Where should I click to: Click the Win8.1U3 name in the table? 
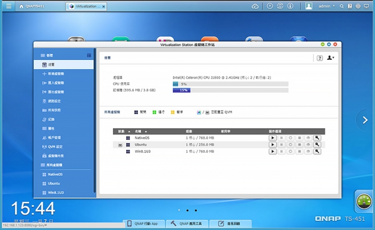(143, 151)
